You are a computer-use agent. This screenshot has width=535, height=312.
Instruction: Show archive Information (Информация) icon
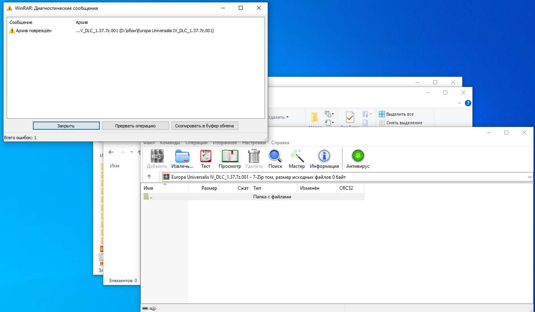tap(324, 156)
